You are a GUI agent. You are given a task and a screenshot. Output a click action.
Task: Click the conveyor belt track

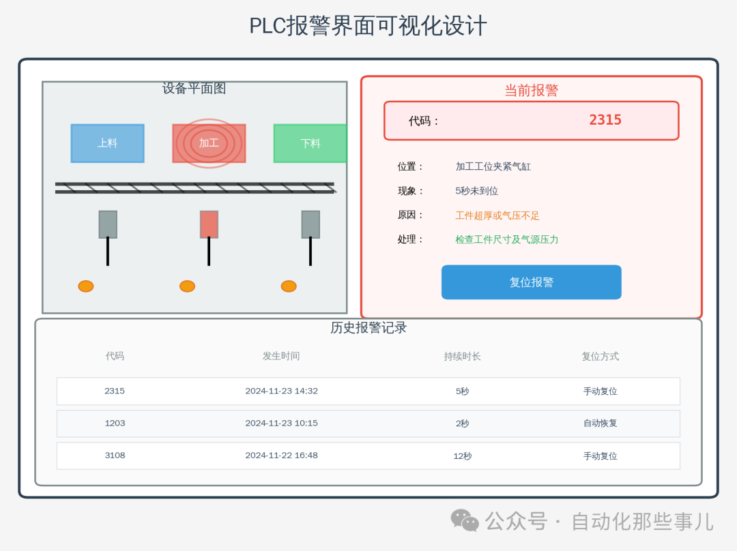point(196,188)
